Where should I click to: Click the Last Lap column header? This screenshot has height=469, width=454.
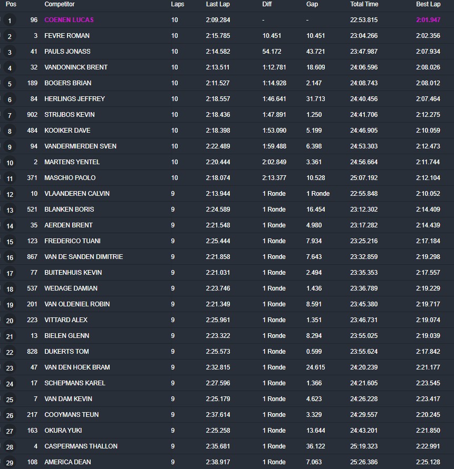tap(218, 4)
